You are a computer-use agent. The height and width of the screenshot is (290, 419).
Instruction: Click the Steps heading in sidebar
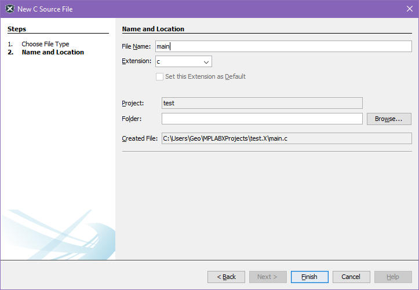click(17, 29)
